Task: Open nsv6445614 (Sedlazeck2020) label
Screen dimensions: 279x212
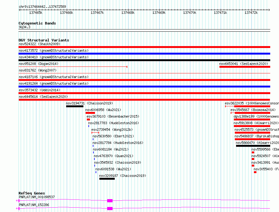Action: 43,97
